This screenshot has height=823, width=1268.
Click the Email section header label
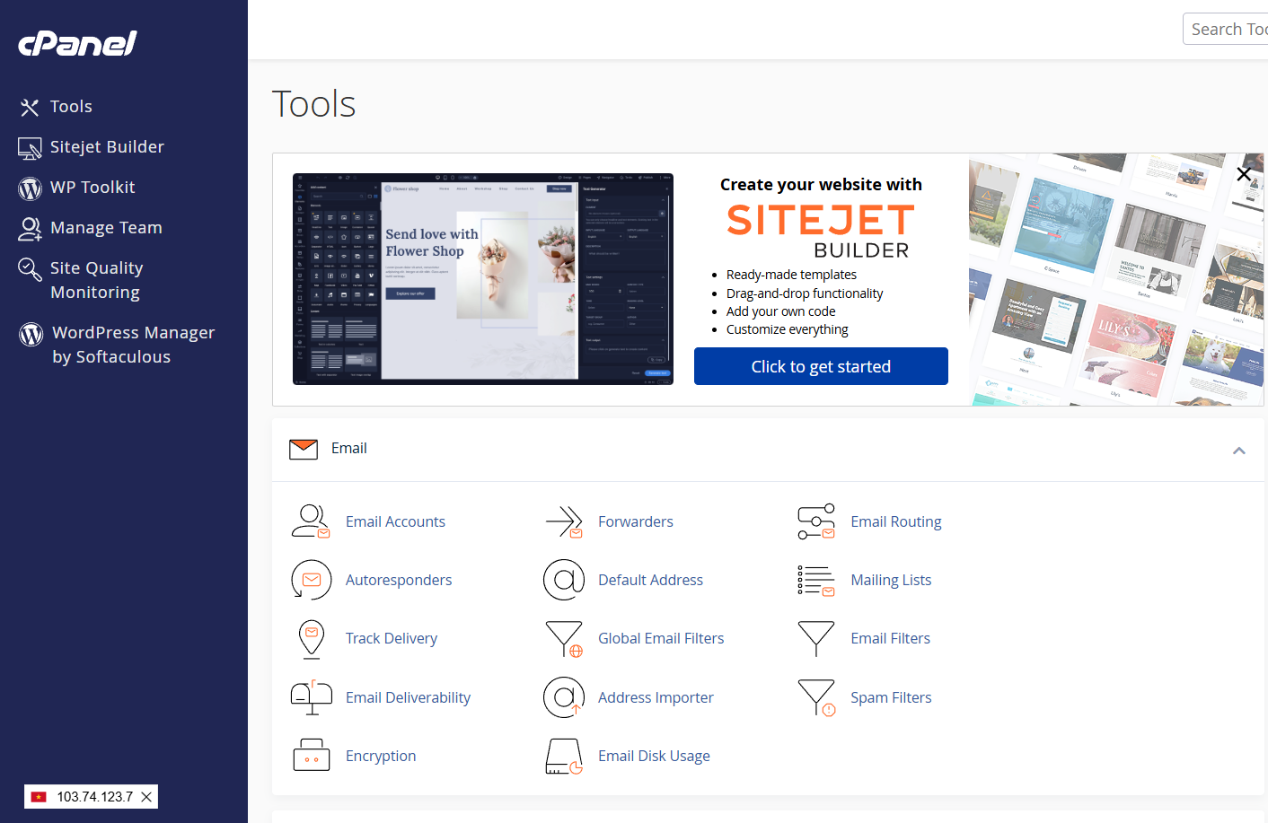tap(348, 448)
